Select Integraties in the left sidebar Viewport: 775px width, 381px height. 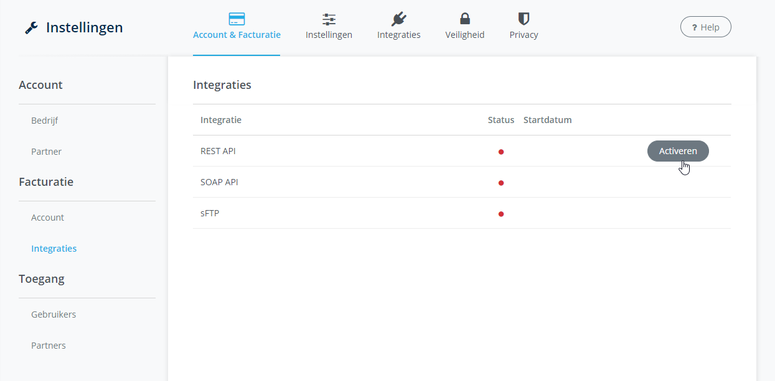54,249
